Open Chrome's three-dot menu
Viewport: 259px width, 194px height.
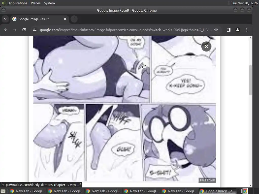point(247,30)
